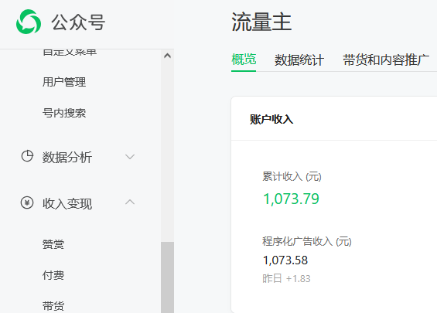Switch to the 带货和内容推广 tab
437x313 pixels.
(x=386, y=60)
